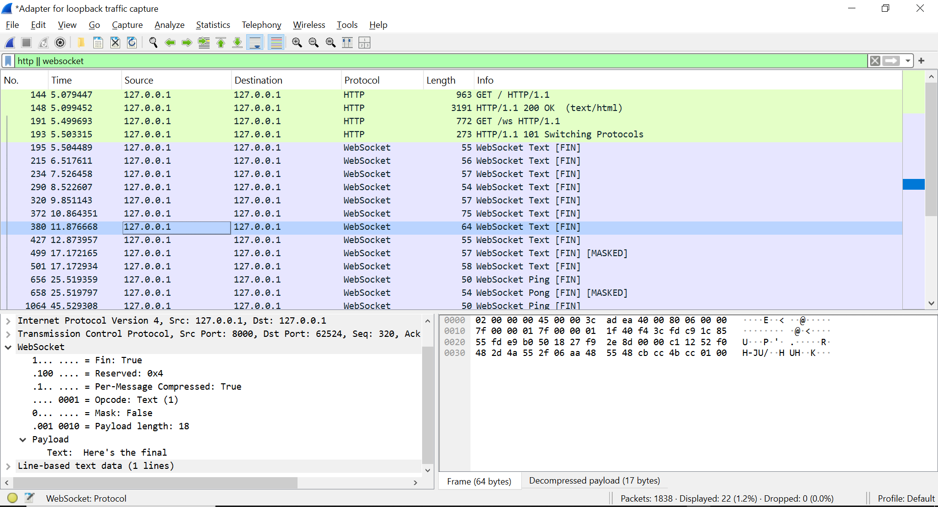Sort packets by Protocol column
Viewport: 938px width, 507px height.
[382, 80]
